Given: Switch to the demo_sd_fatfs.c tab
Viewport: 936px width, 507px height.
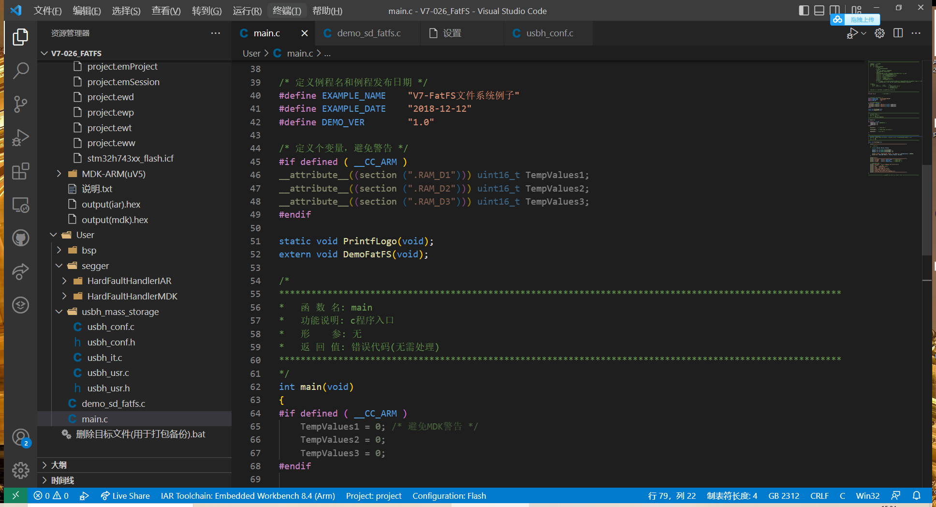Looking at the screenshot, I should (368, 33).
